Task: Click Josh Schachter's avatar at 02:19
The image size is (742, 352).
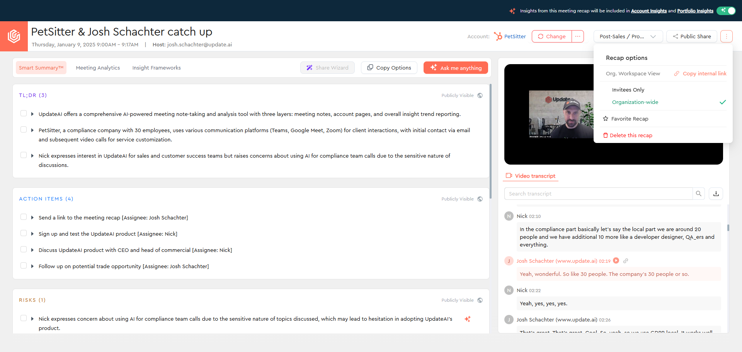Action: click(509, 261)
